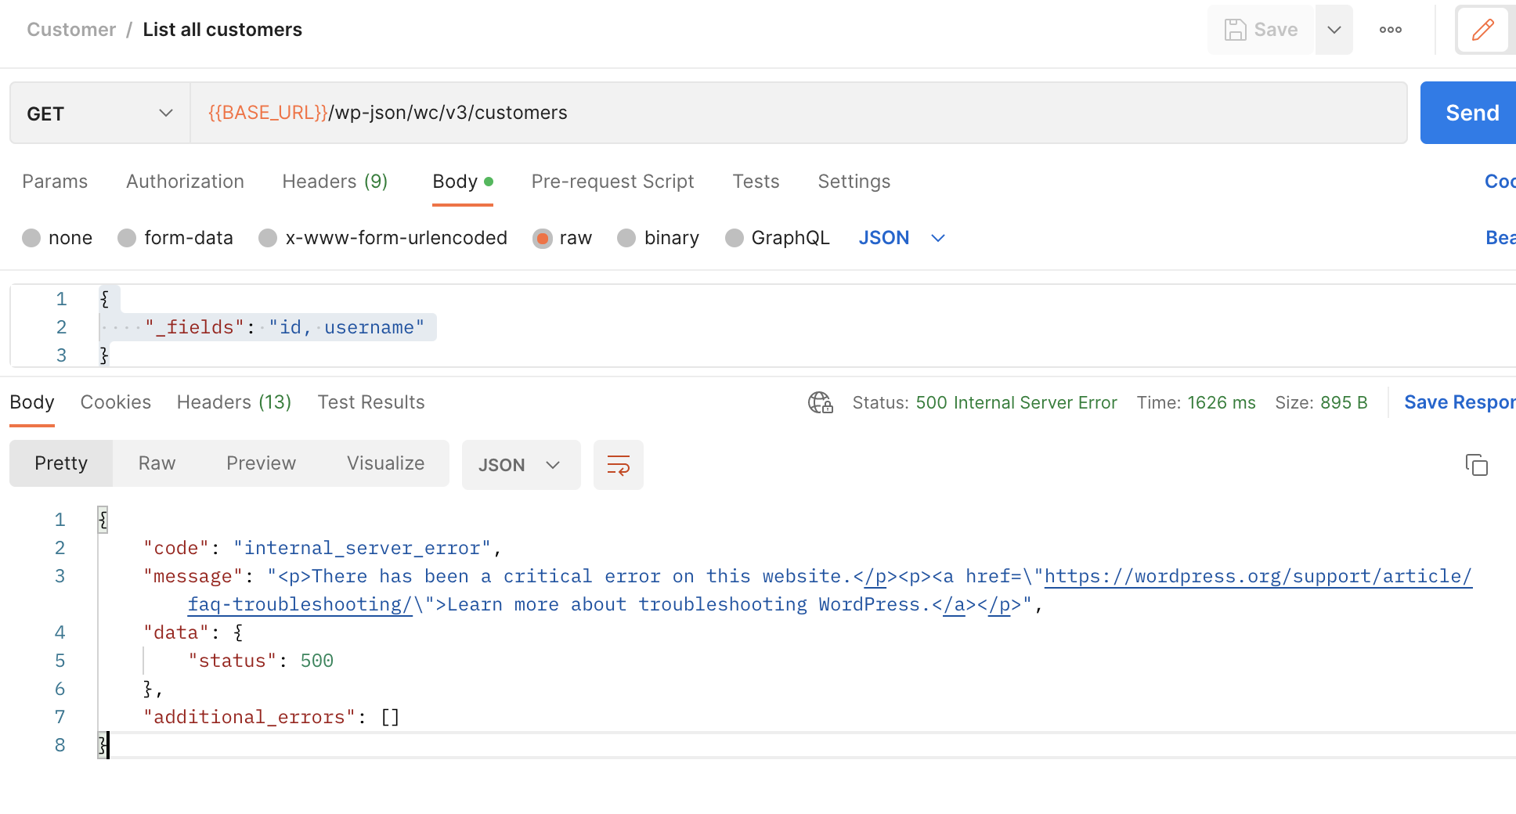Expand the GET method dropdown
Screen dimensions: 1516x814
tap(99, 113)
